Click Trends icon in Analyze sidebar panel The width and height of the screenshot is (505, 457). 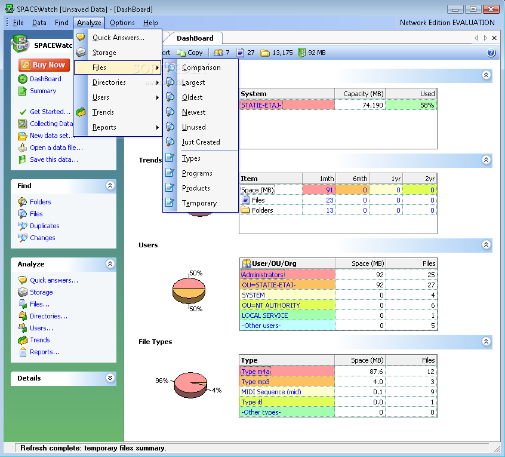pos(23,340)
